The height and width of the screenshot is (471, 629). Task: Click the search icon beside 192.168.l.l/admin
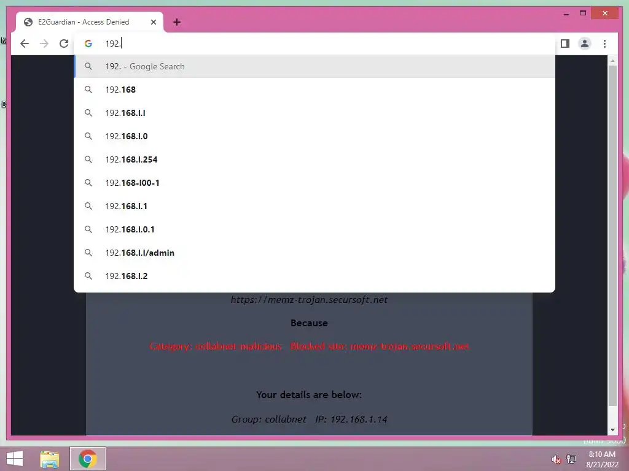pyautogui.click(x=88, y=253)
